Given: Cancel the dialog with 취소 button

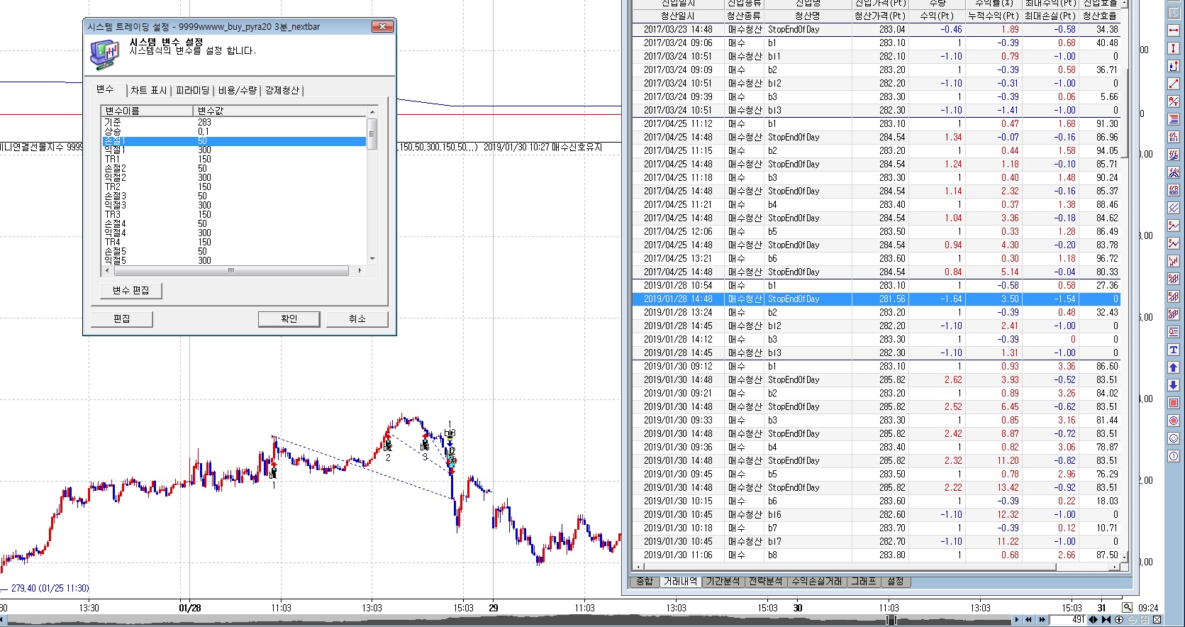Looking at the screenshot, I should (357, 318).
